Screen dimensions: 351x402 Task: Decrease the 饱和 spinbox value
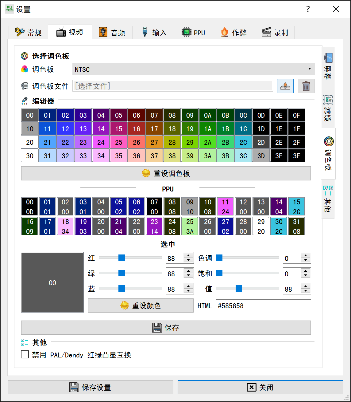point(306,276)
